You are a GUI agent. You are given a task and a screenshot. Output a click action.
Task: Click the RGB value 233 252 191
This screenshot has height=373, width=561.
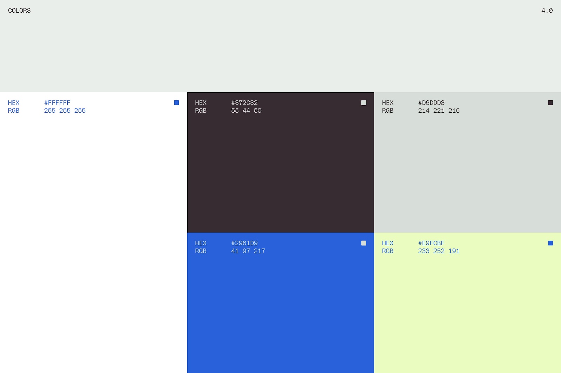pyautogui.click(x=439, y=251)
